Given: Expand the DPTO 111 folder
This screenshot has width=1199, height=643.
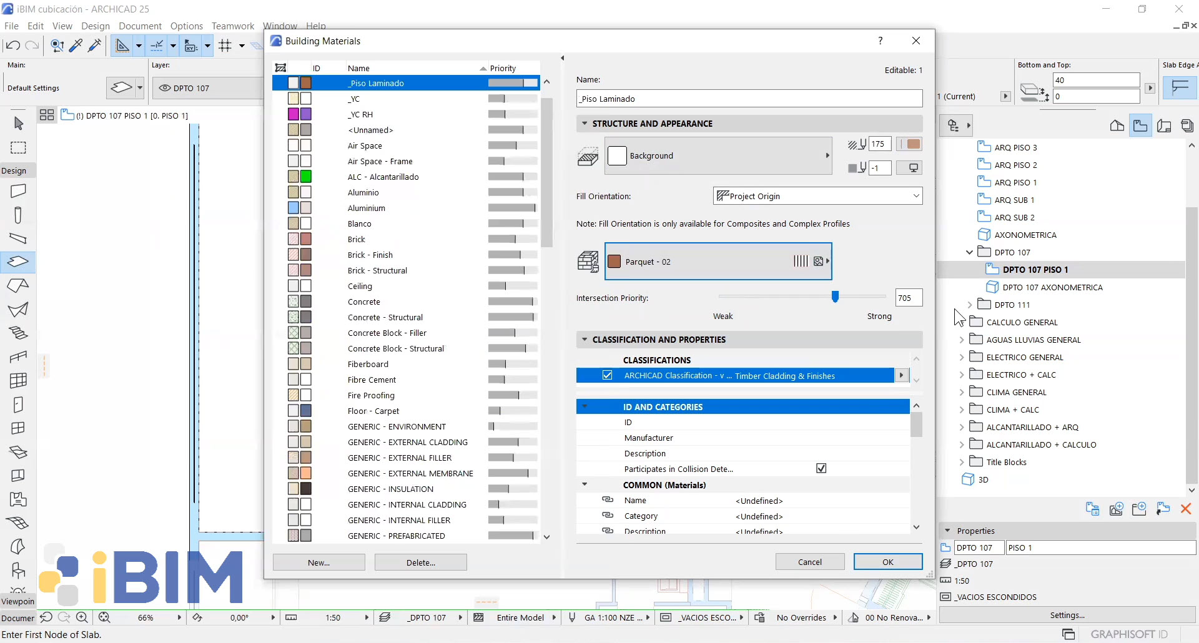Looking at the screenshot, I should (x=969, y=305).
